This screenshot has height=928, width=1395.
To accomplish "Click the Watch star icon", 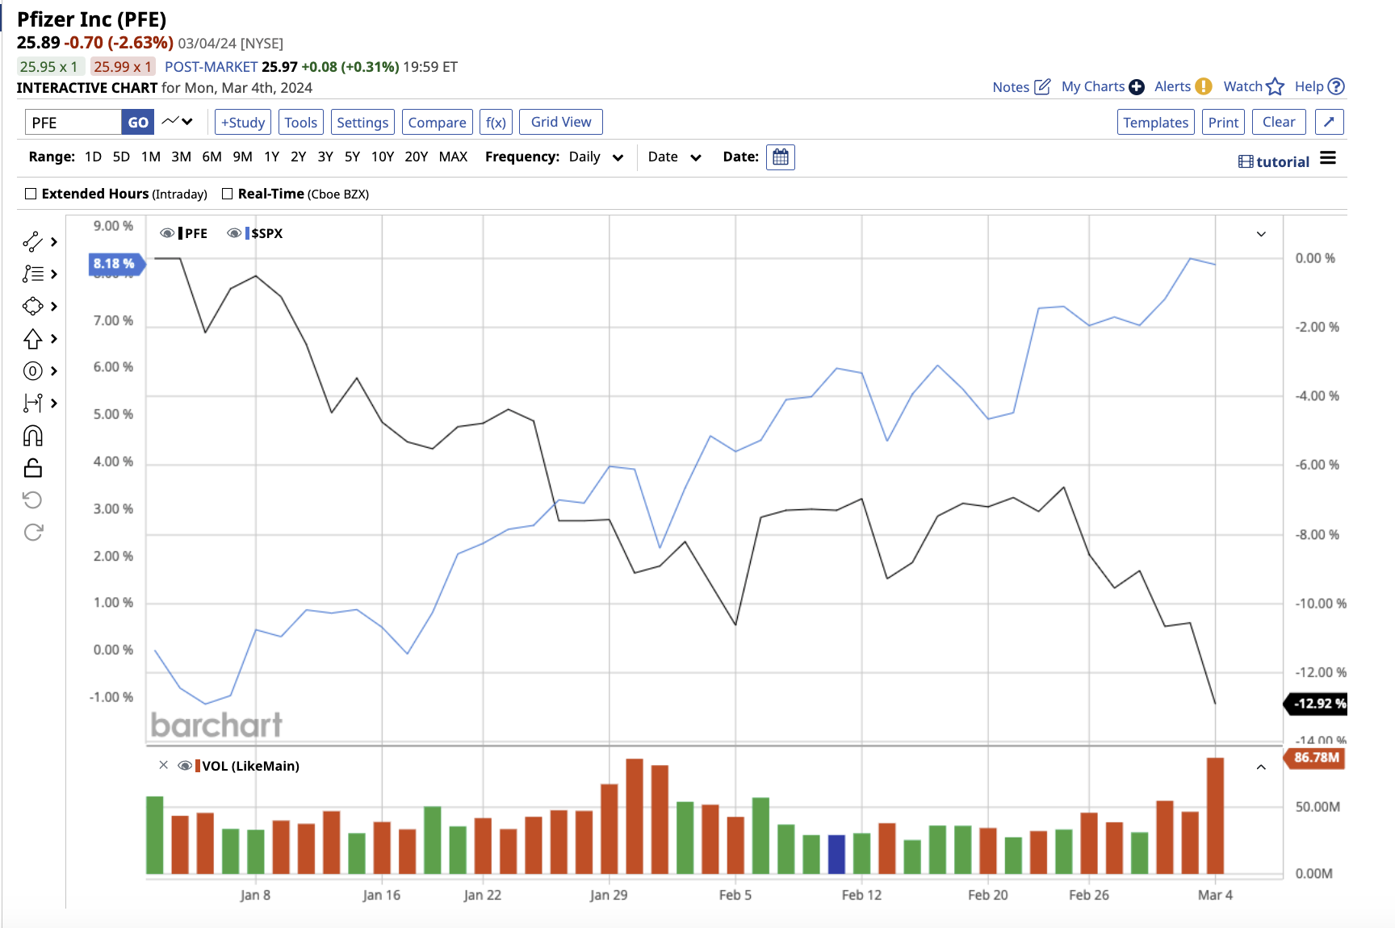I will coord(1275,86).
